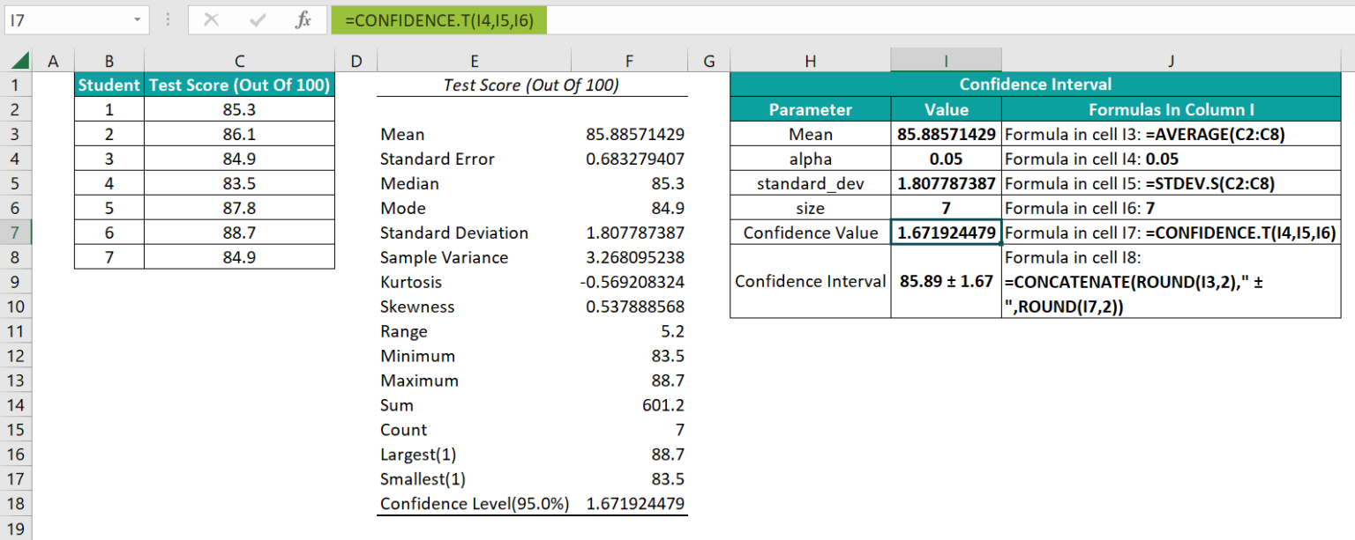Select the cell with the CONCATENATE formula description

point(1171,282)
